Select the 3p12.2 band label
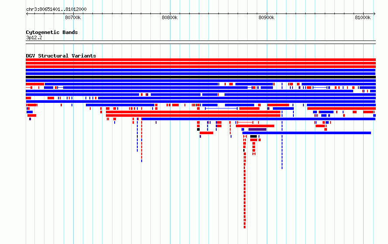Viewport: 388px width, 244px height. [x=34, y=38]
